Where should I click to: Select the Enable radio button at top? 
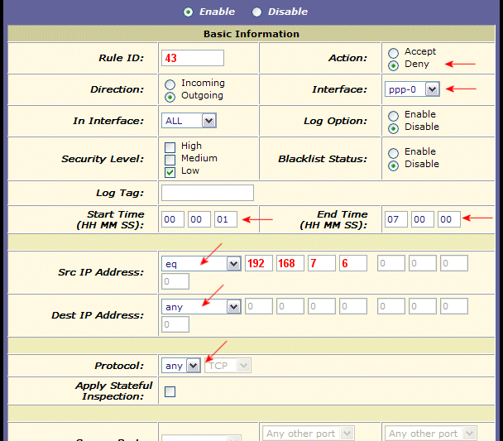[188, 12]
